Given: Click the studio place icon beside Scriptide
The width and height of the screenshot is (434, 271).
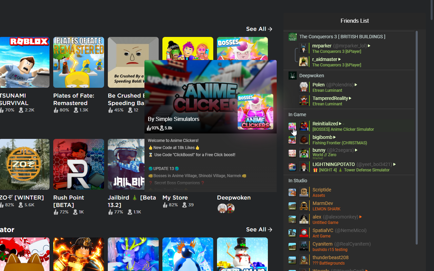Looking at the screenshot, I should (x=292, y=192).
